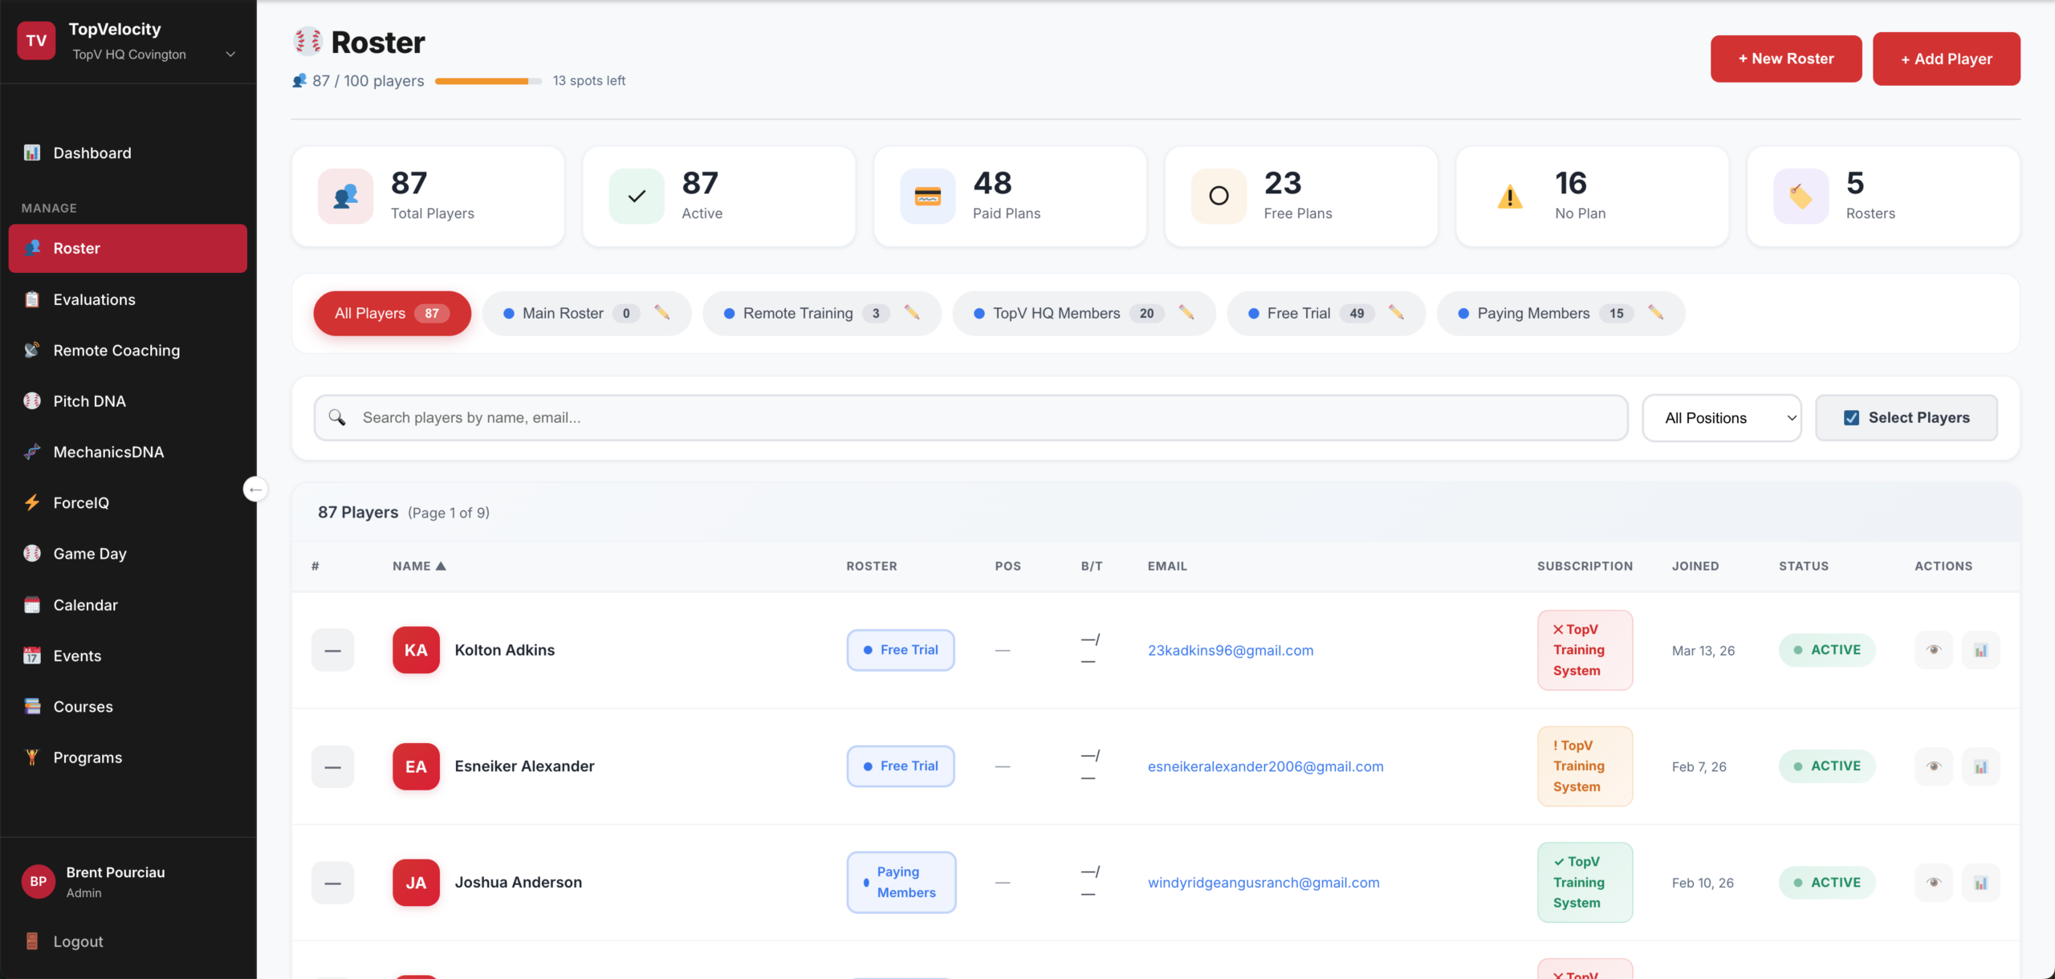Open Pitch DNA from the sidebar
The height and width of the screenshot is (979, 2055).
coord(89,401)
